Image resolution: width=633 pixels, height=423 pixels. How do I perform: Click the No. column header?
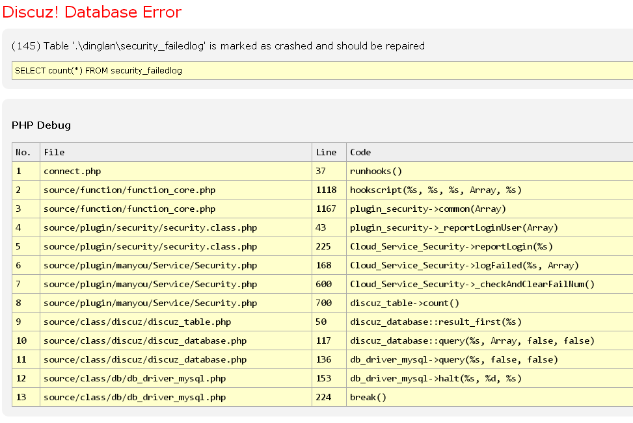point(23,152)
